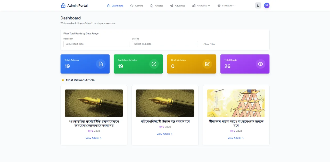Open the Analytics menu label

202,6
